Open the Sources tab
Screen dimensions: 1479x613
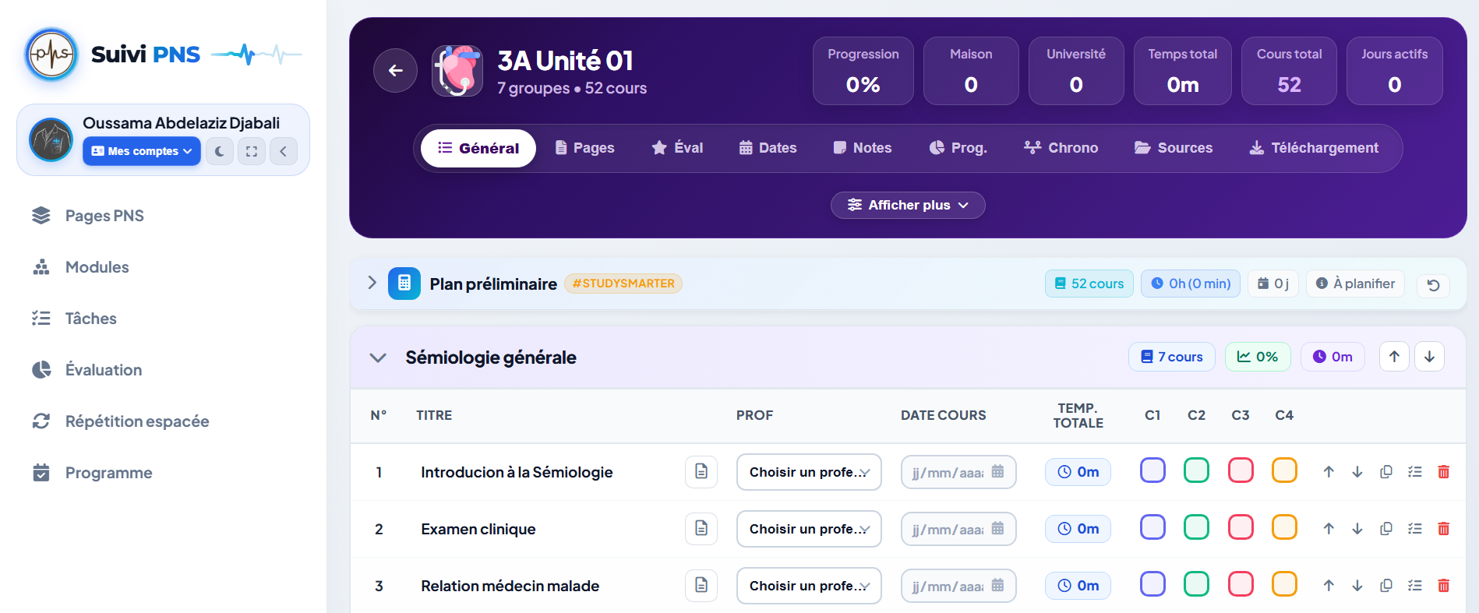pyautogui.click(x=1174, y=148)
